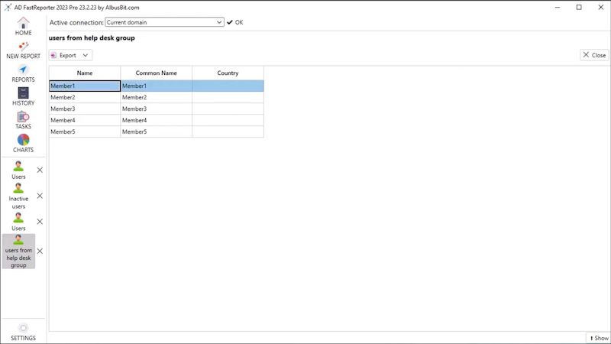
Task: Select Member3 in the Common Name column
Action: [x=157, y=109]
